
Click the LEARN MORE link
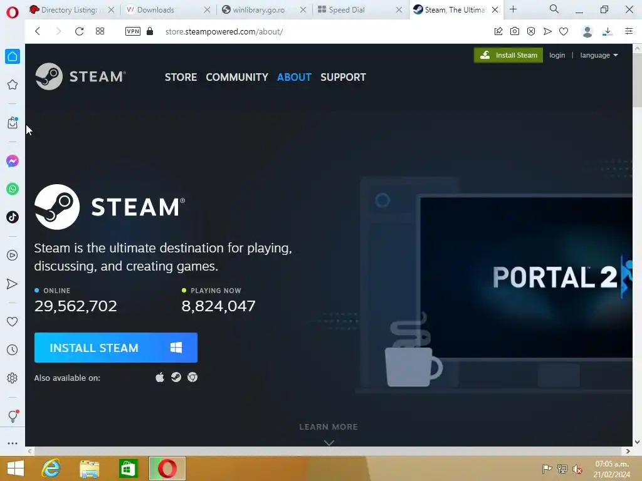(329, 427)
